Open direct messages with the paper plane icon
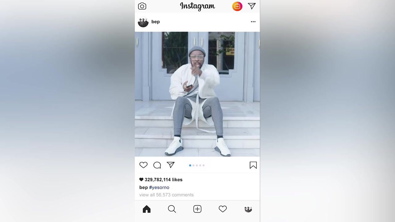This screenshot has width=395, height=222. (252, 6)
